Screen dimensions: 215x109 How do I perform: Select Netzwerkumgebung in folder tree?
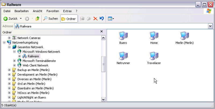tap(25, 43)
